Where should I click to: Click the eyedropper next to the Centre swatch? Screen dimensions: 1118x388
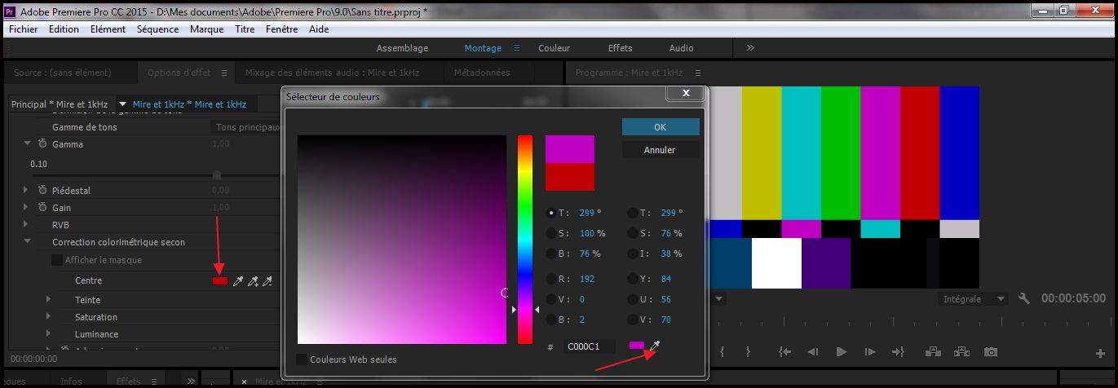(238, 281)
